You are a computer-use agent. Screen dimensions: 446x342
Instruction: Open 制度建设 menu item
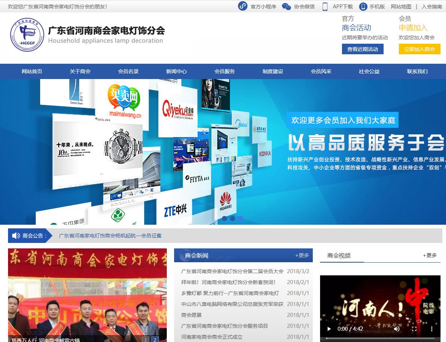pos(273,71)
